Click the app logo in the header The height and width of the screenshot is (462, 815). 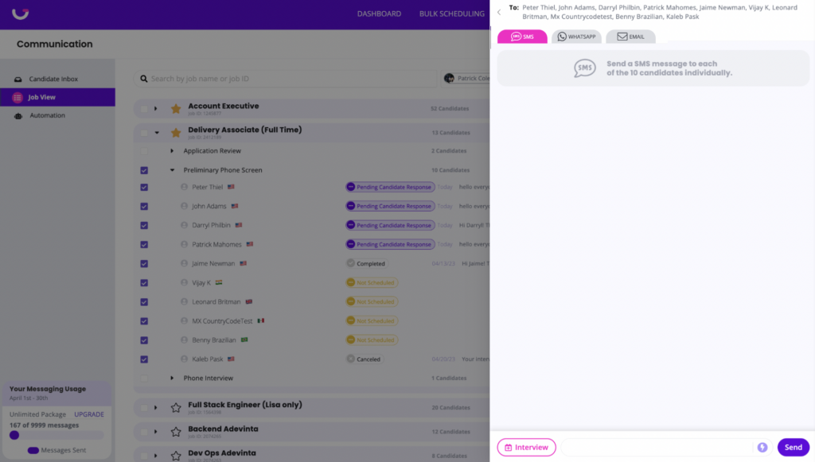click(x=20, y=13)
